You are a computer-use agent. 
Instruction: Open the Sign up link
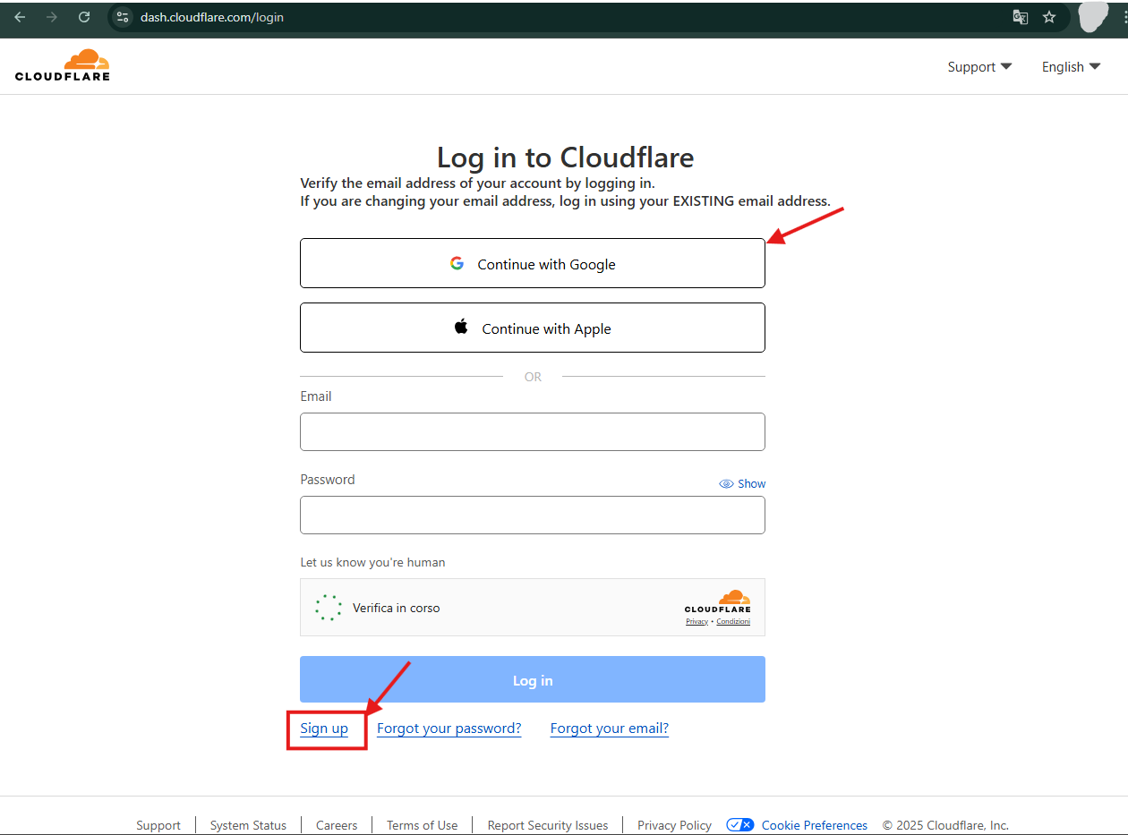324,728
